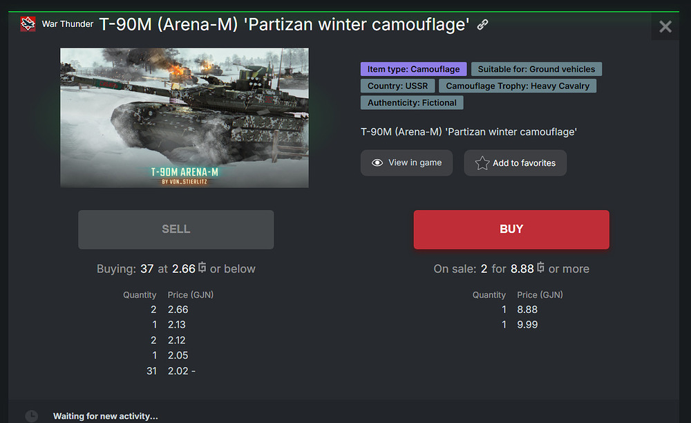
Task: Click the star icon to add to favorites
Action: (482, 163)
